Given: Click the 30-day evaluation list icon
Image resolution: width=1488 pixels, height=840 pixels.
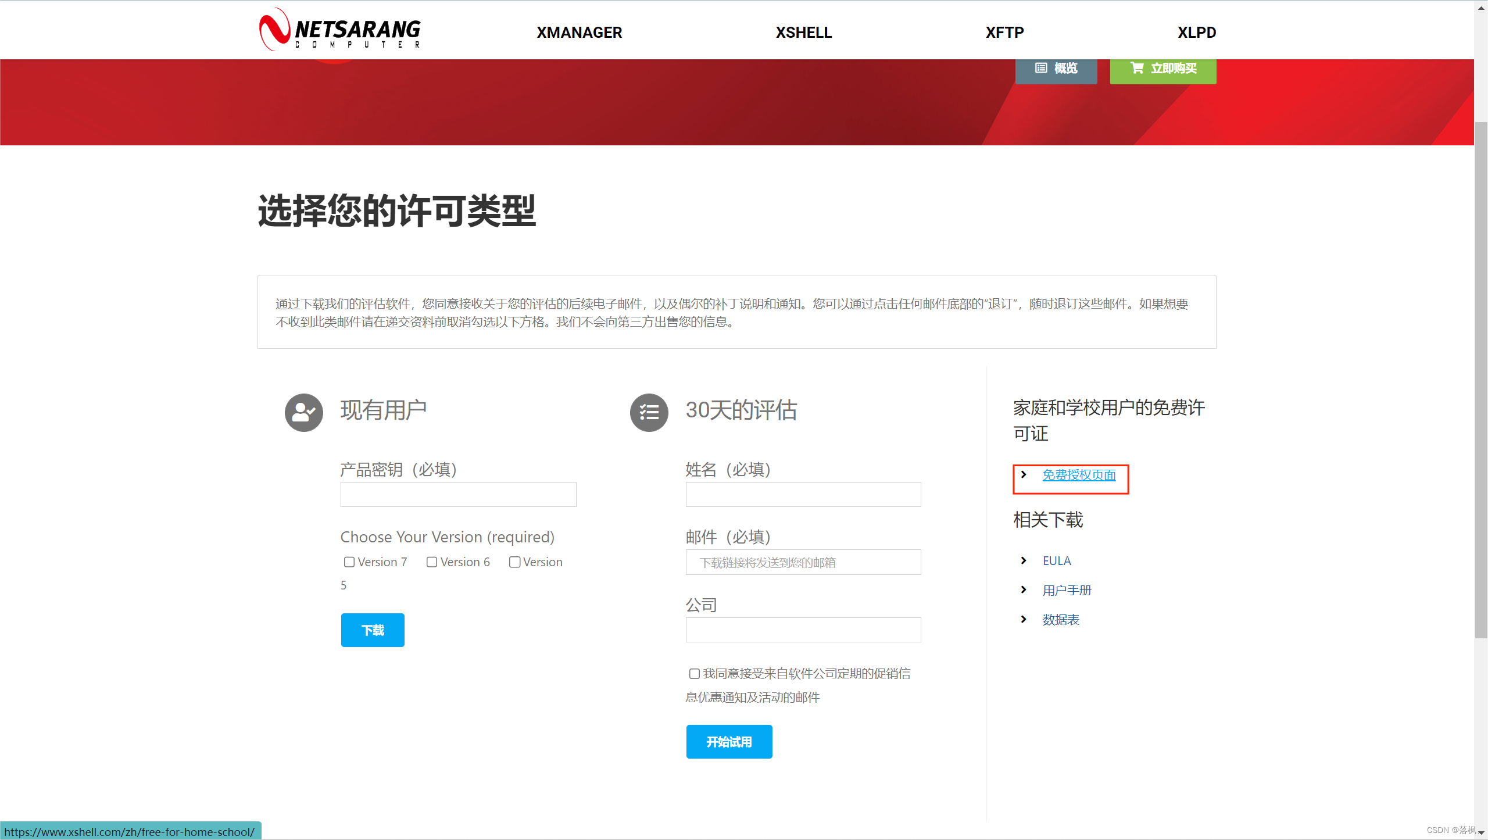Looking at the screenshot, I should 649,412.
